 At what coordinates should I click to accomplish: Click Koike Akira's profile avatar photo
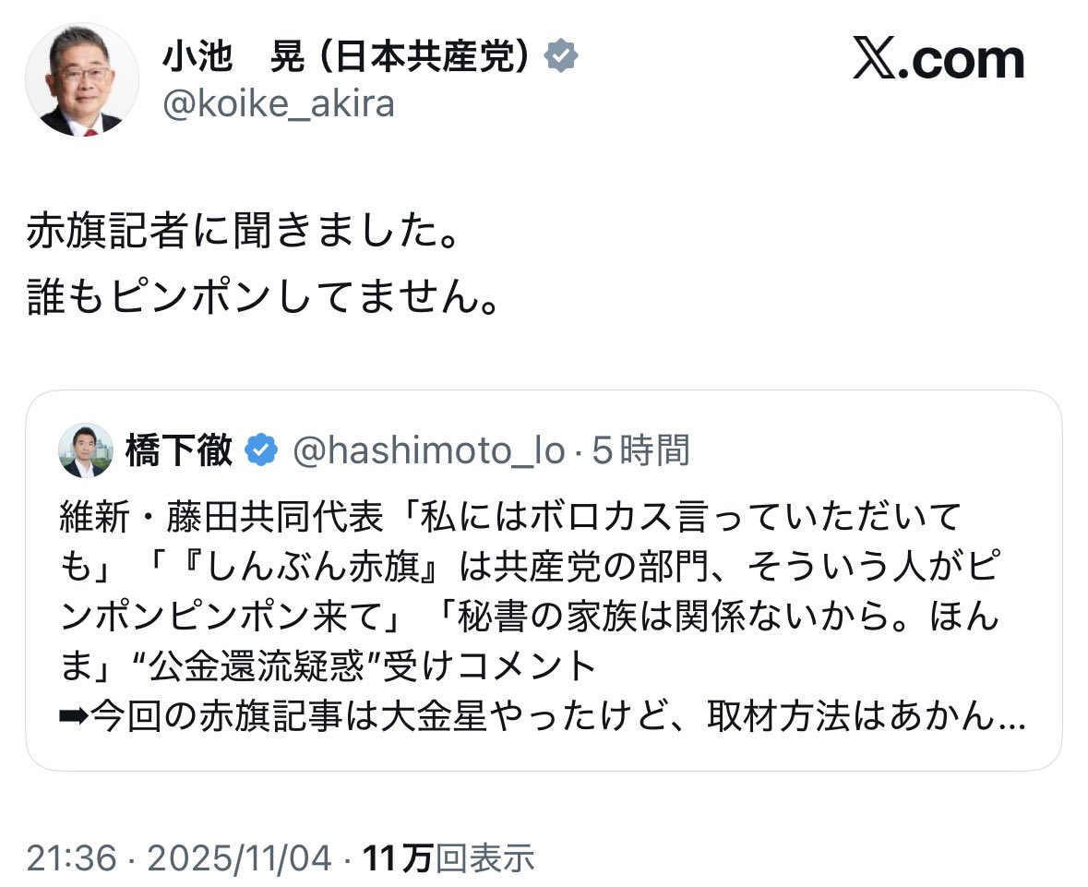coord(81,80)
